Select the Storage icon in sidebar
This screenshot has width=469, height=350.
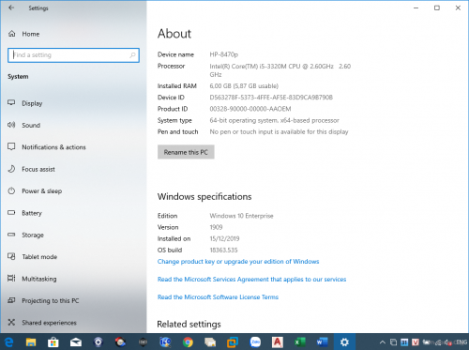[x=11, y=235]
